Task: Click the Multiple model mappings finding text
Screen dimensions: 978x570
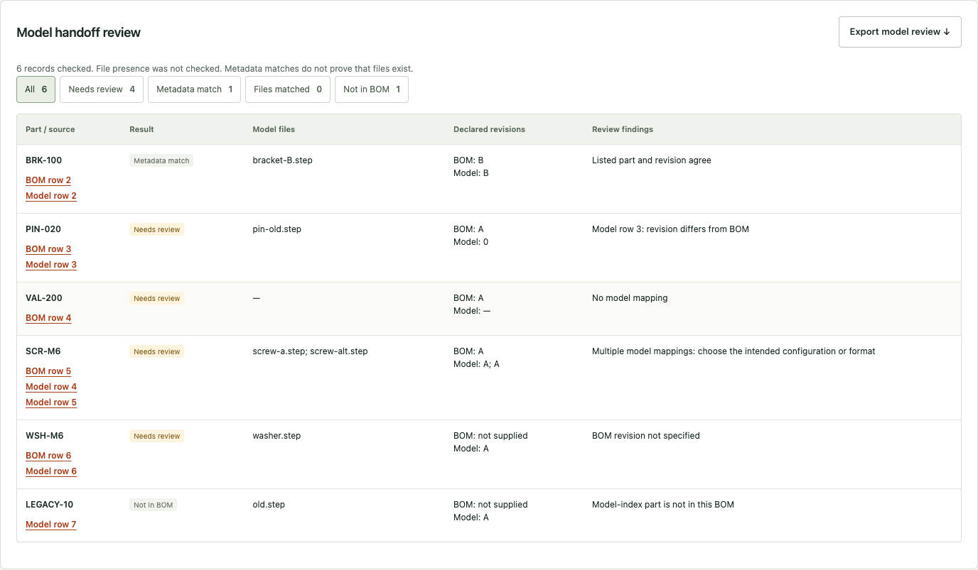Action: [733, 351]
